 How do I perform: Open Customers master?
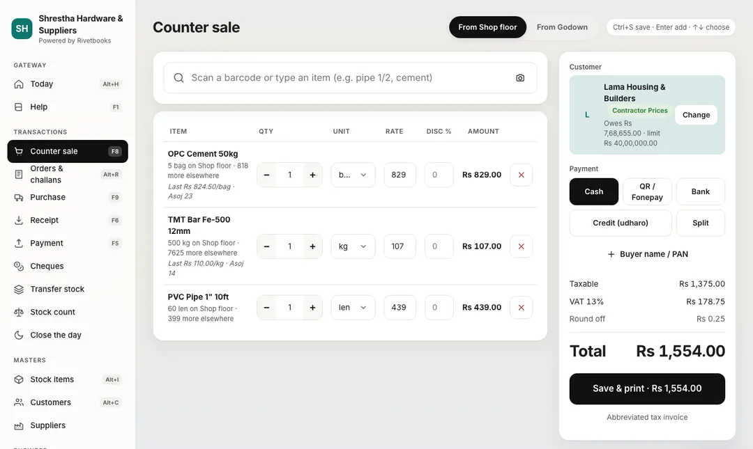[x=68, y=402]
